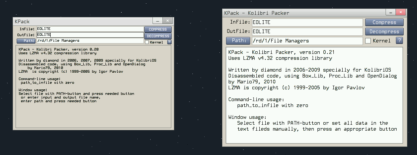Click 'Command-line usage:' line in the KPack window
Screen dimensions: 417x155
tap(39, 79)
